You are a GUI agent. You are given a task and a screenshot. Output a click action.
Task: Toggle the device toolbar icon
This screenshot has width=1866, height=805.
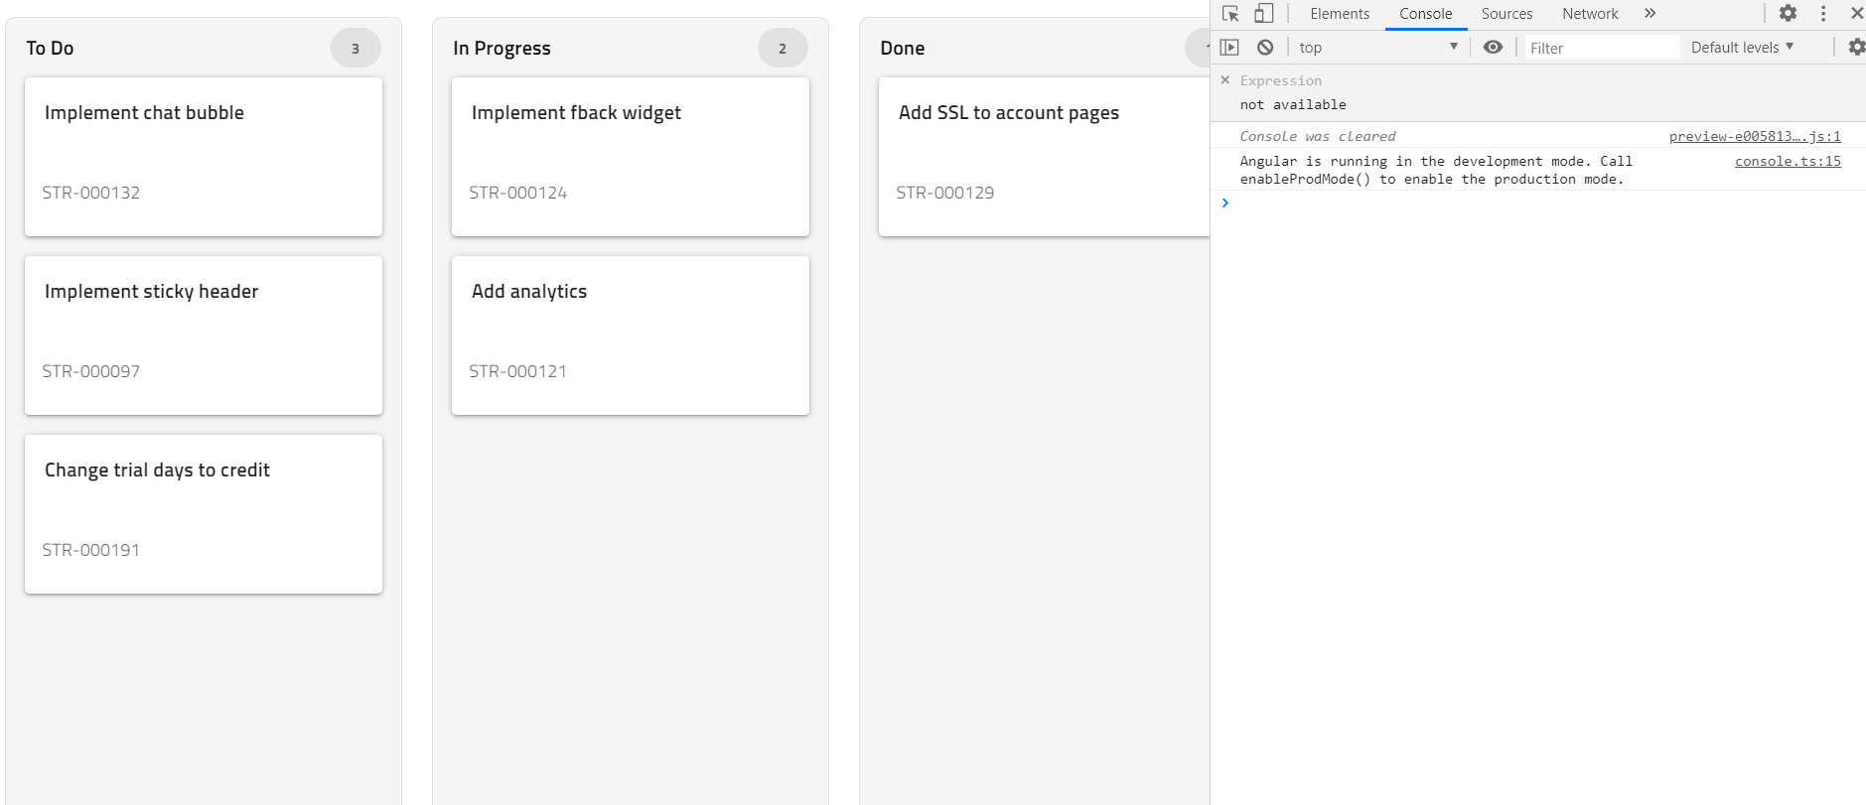click(1263, 14)
